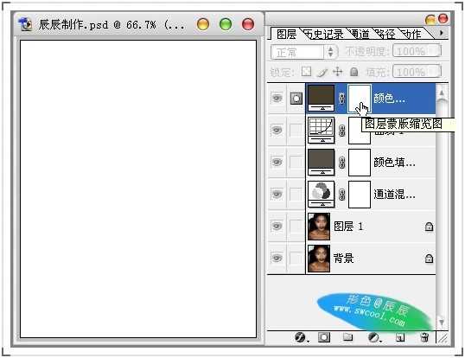Screen dimensions: 465x358
Task: Create a new layer
Action: 400,337
